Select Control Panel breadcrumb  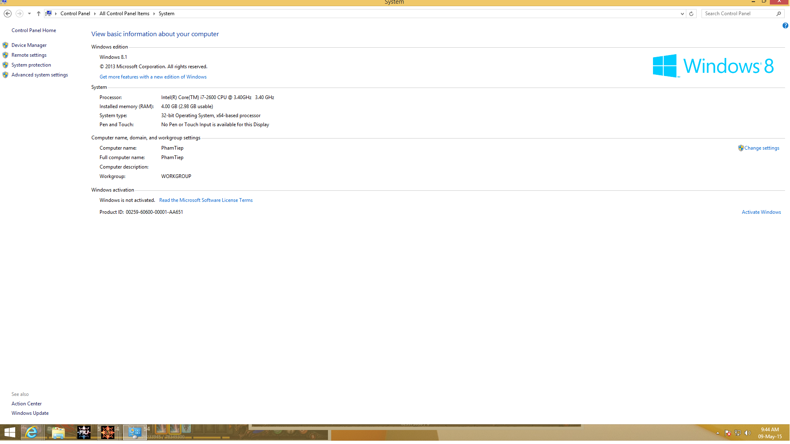coord(75,14)
